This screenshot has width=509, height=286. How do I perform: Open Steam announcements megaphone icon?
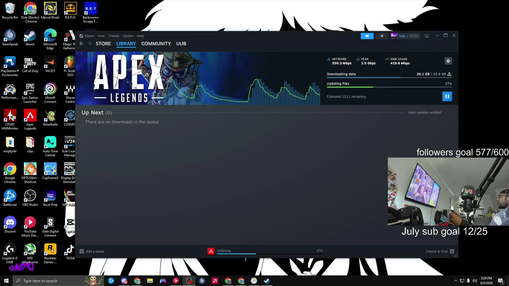pyautogui.click(x=367, y=36)
